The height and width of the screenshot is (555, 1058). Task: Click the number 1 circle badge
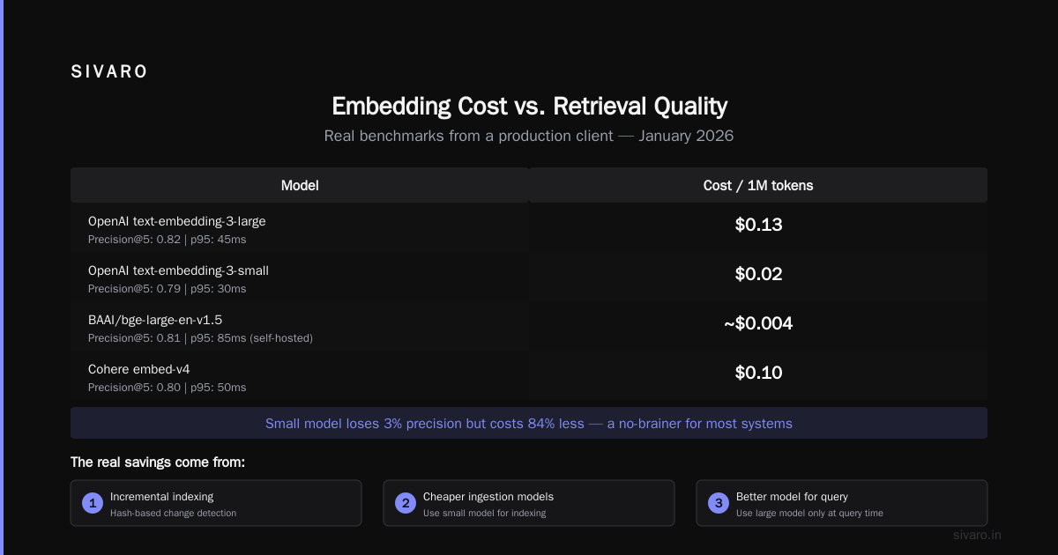[93, 503]
